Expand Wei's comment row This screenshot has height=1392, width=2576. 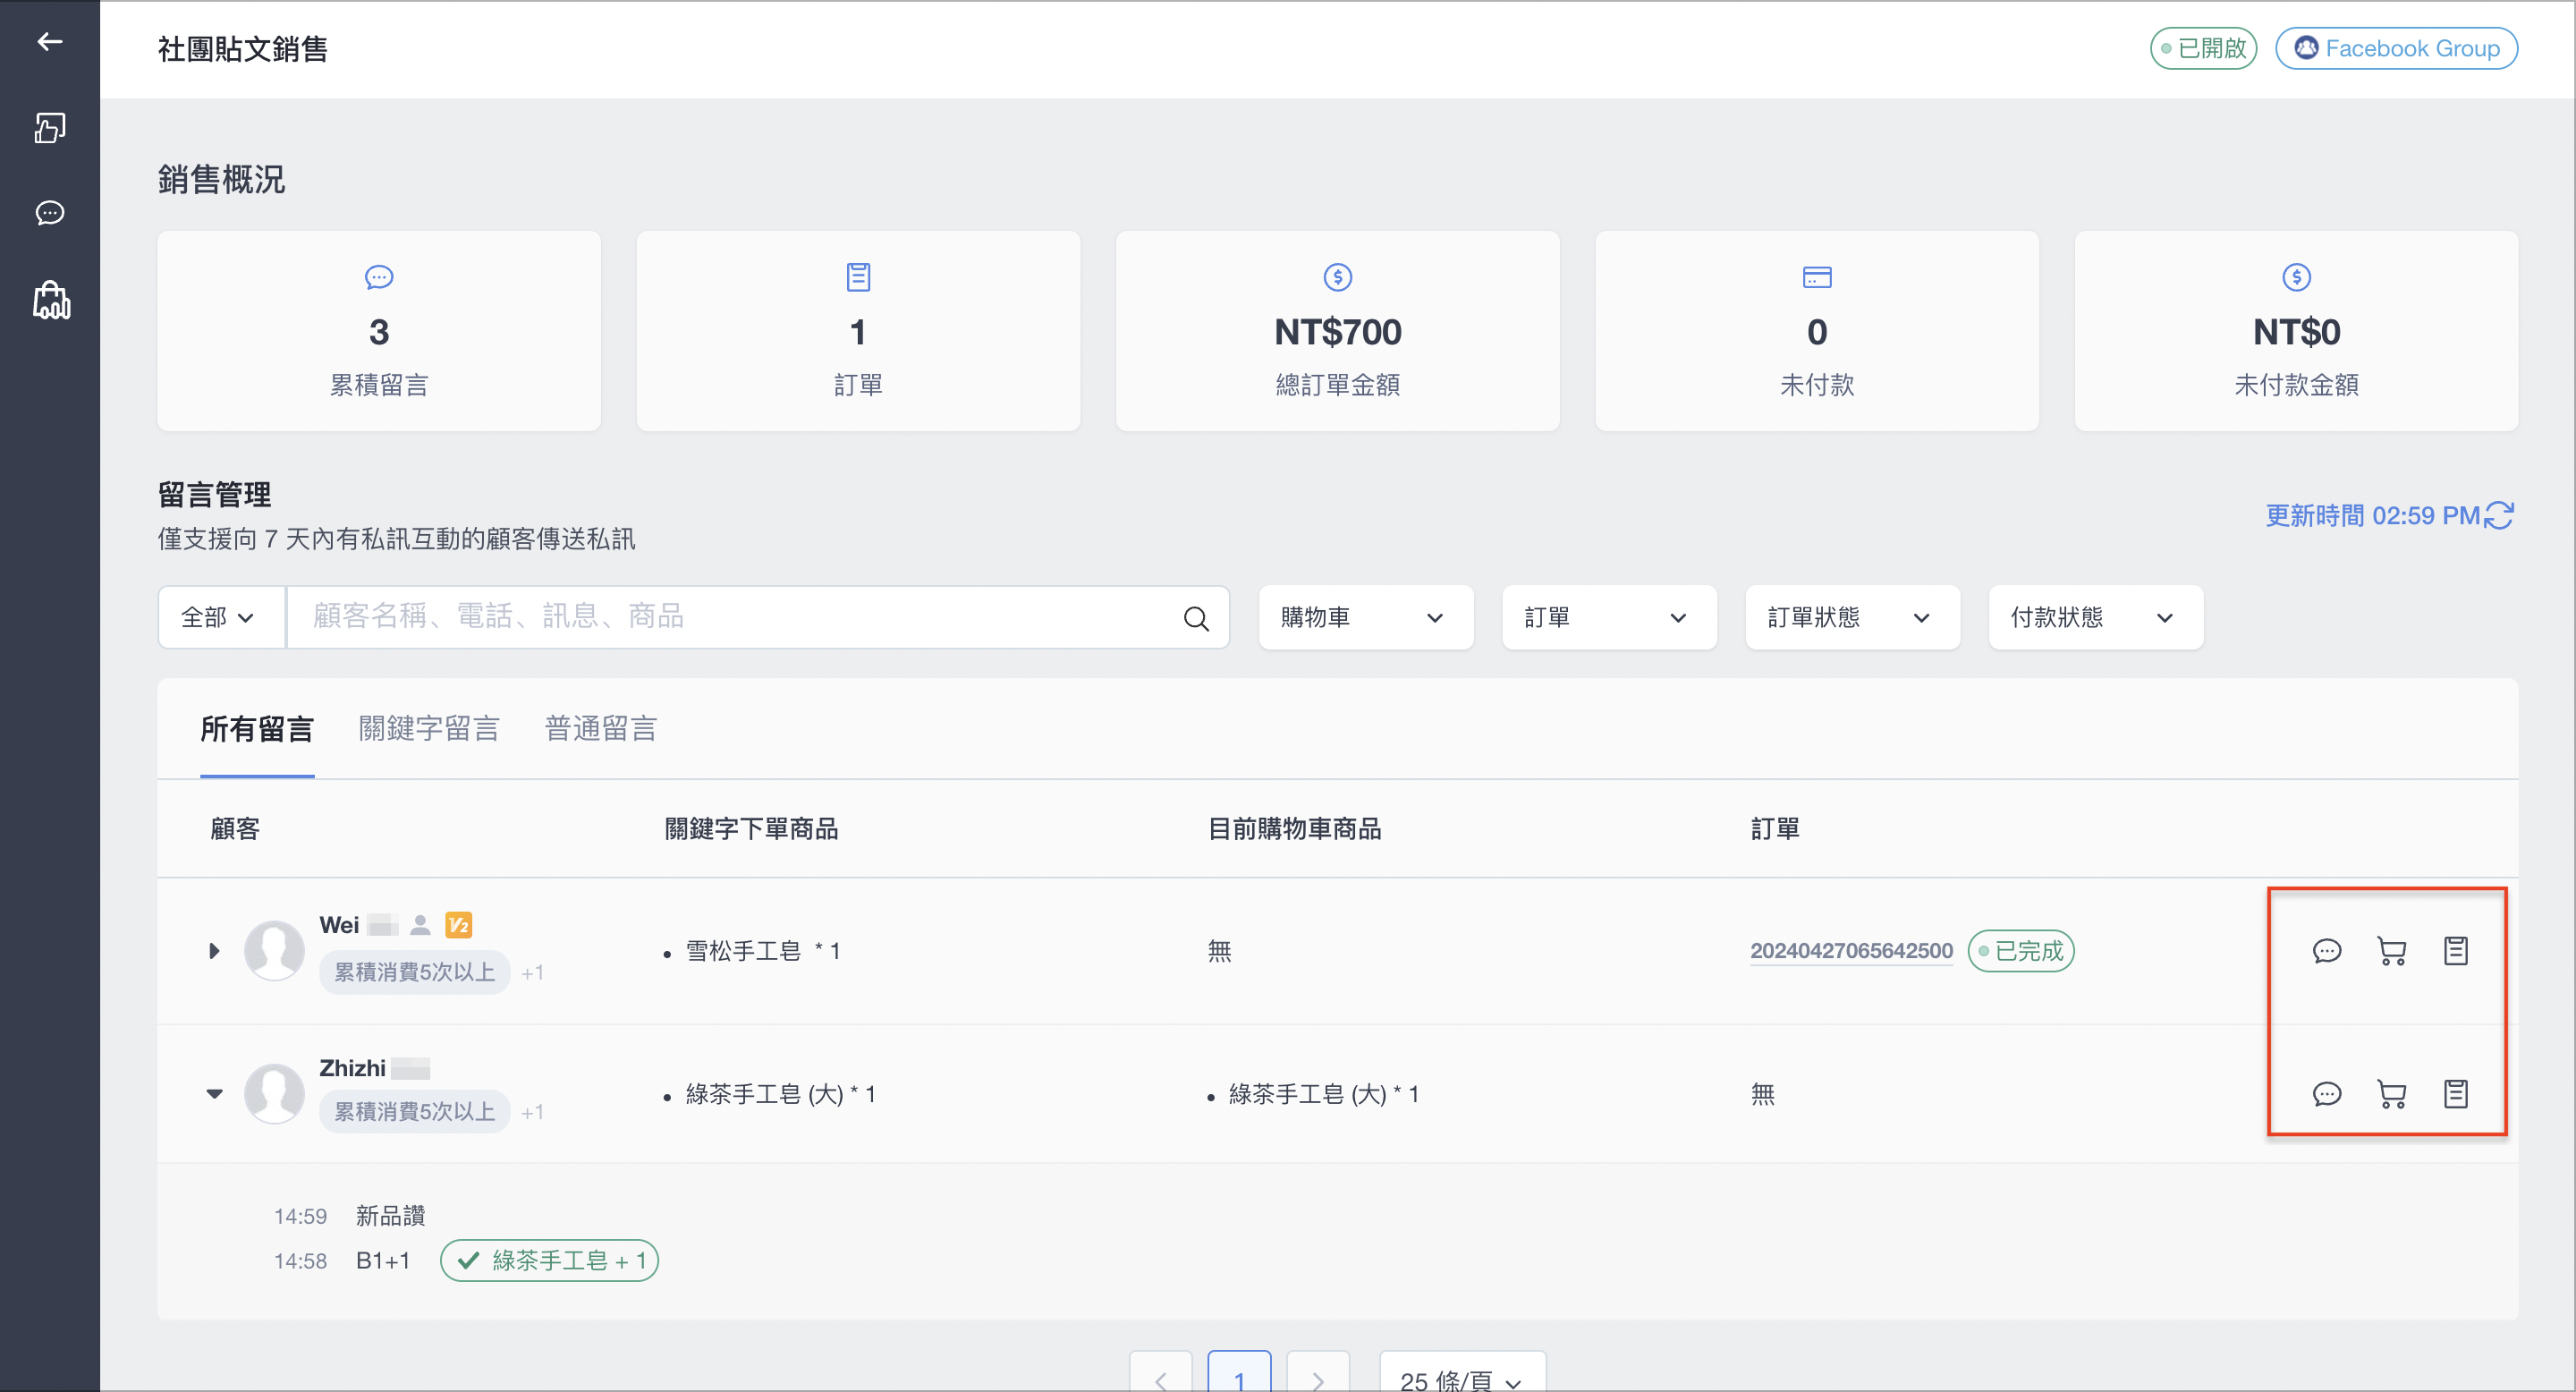pyautogui.click(x=213, y=951)
